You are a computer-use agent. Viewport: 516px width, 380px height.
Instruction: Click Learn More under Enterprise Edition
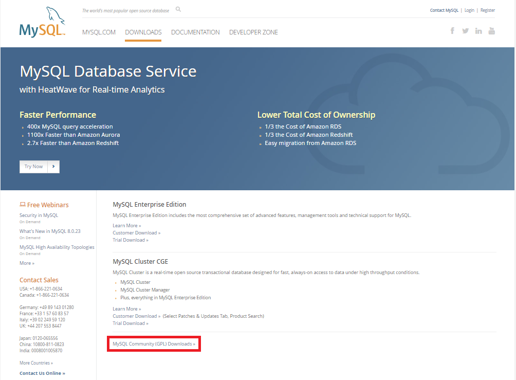(127, 226)
